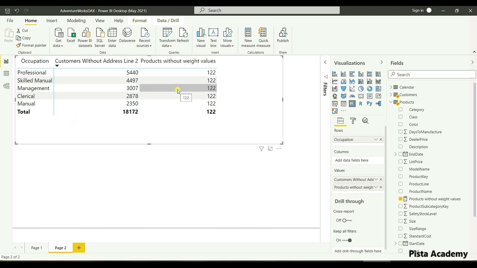This screenshot has width=477, height=268.
Task: Click Sign in
Action: point(418,10)
